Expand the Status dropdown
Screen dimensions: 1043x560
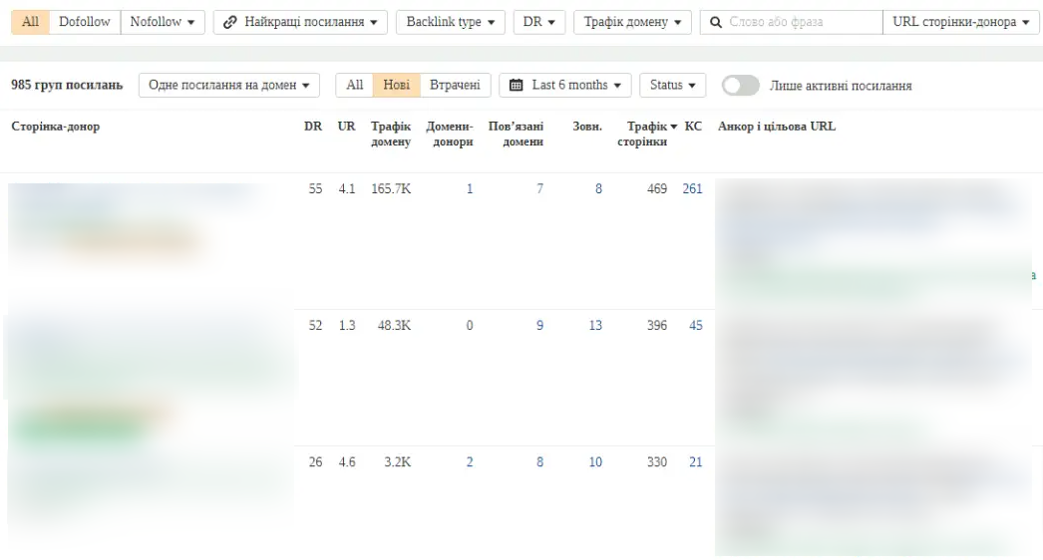coord(672,86)
